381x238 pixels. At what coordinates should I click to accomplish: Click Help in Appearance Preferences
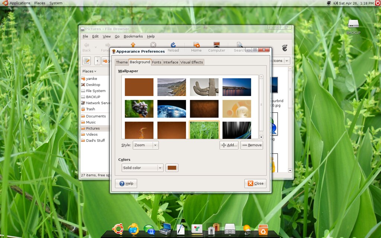pos(126,184)
